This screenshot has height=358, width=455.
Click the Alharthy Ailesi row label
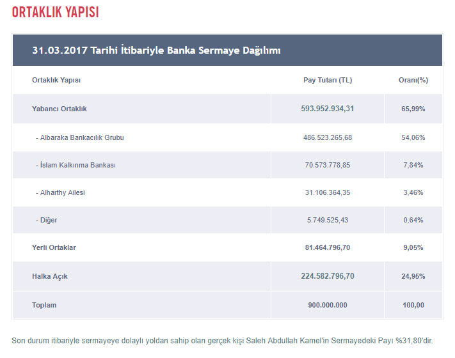pyautogui.click(x=60, y=192)
